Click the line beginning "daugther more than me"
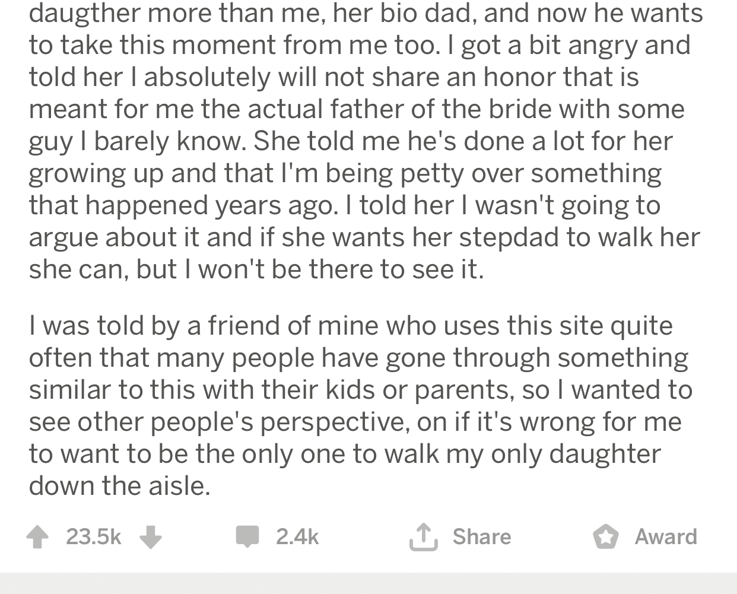This screenshot has width=737, height=594. click(366, 13)
